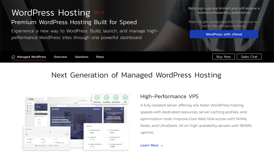Viewport: 274px width, 160px height.
Task: Open the Managed WordPress tab
Action: 29,57
